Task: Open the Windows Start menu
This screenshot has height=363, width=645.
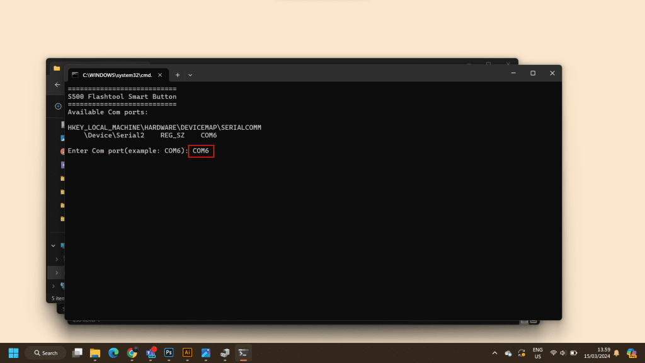Action: point(13,353)
